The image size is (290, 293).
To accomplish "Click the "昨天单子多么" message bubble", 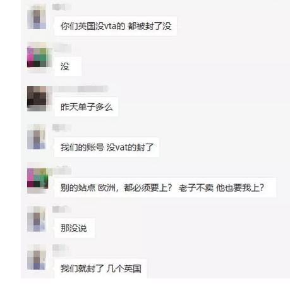I will coord(86,107).
